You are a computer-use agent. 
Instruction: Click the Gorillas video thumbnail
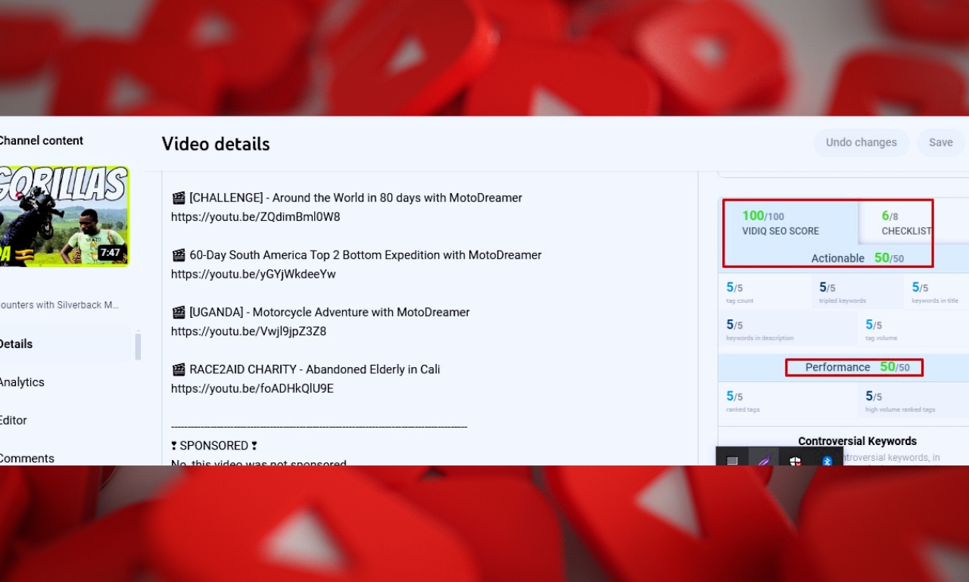click(x=64, y=216)
